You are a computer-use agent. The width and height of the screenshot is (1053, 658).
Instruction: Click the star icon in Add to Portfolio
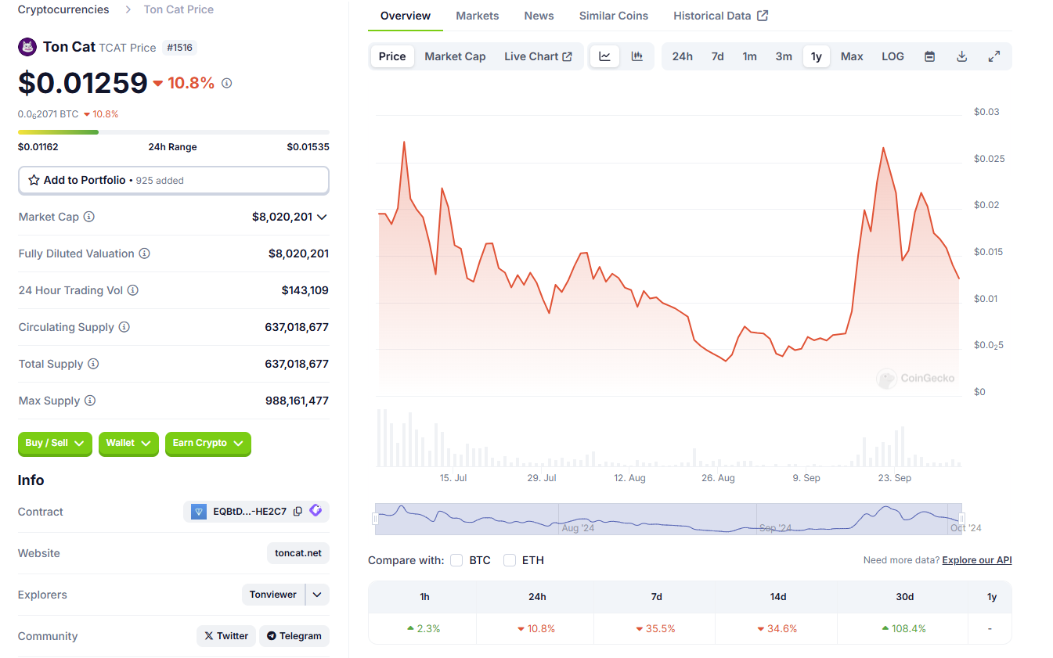point(34,180)
